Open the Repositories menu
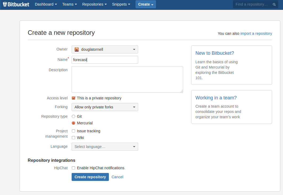Viewport: 283px width, 195px height. (x=95, y=4)
